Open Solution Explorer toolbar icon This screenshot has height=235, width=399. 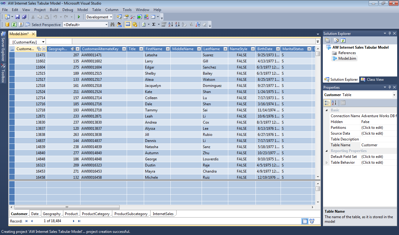point(119,17)
